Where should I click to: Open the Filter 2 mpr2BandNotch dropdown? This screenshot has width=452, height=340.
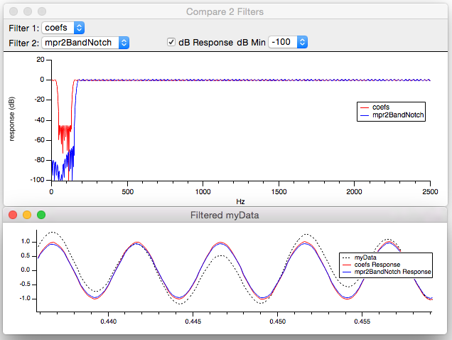[x=85, y=43]
